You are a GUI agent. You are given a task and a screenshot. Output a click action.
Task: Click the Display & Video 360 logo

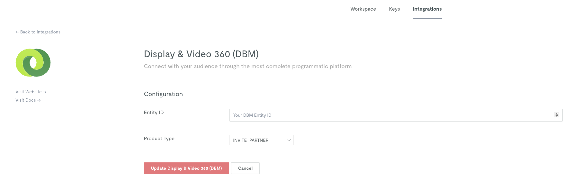click(x=33, y=63)
